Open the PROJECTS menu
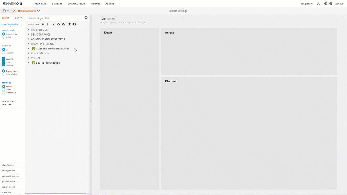Screen dimensions: 347x195 [41, 3]
